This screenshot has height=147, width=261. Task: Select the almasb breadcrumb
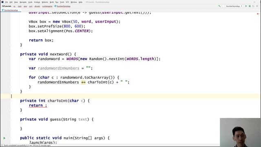pos(37,6)
